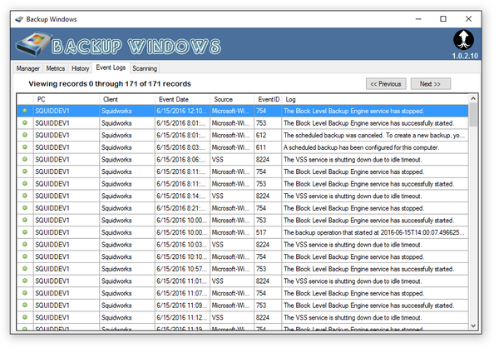The height and width of the screenshot is (353, 499).
Task: Click the squid logo icon
Action: click(x=462, y=40)
